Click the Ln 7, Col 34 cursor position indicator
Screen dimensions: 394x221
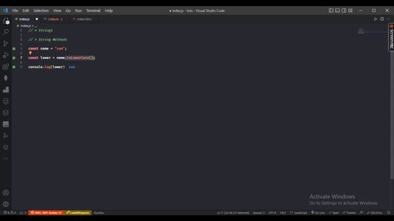click(x=233, y=212)
